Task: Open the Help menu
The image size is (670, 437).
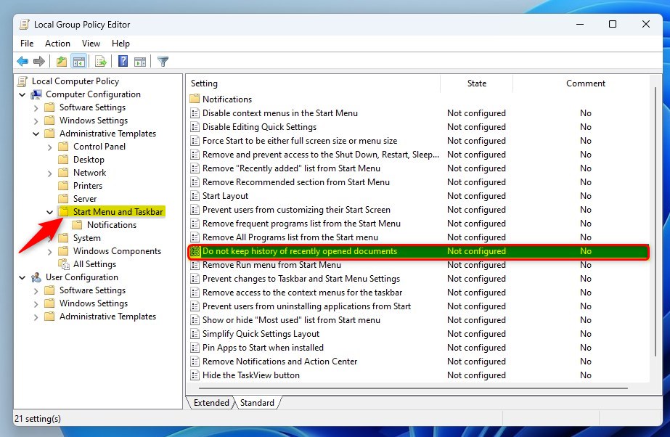Action: point(121,44)
